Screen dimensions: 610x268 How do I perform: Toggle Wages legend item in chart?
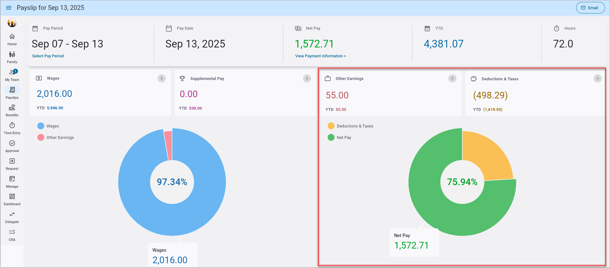pos(48,126)
